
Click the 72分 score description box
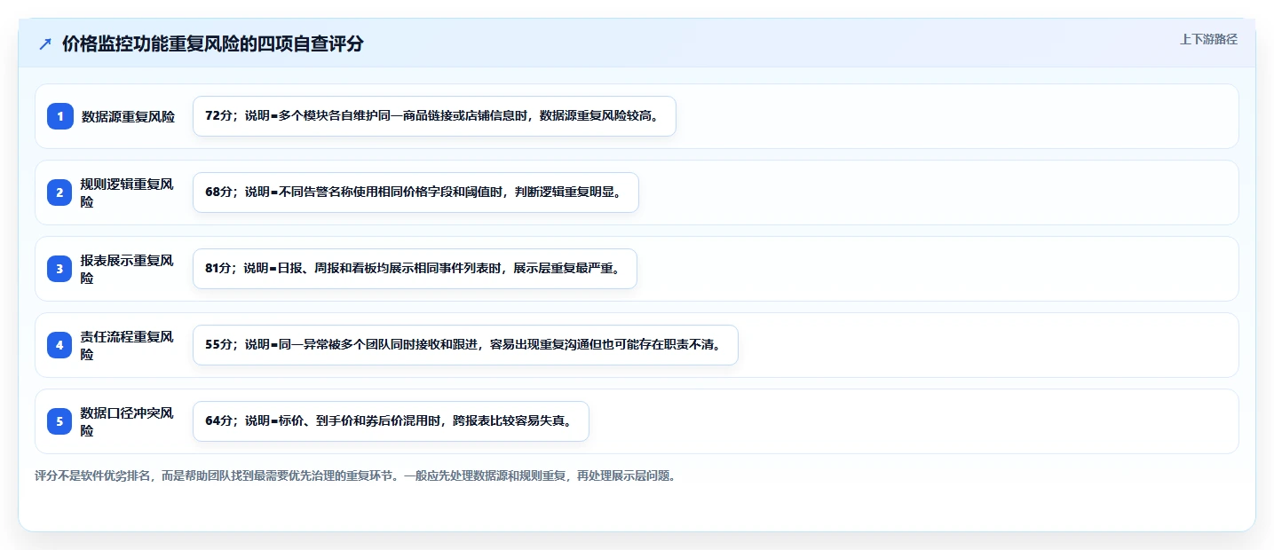(x=434, y=116)
